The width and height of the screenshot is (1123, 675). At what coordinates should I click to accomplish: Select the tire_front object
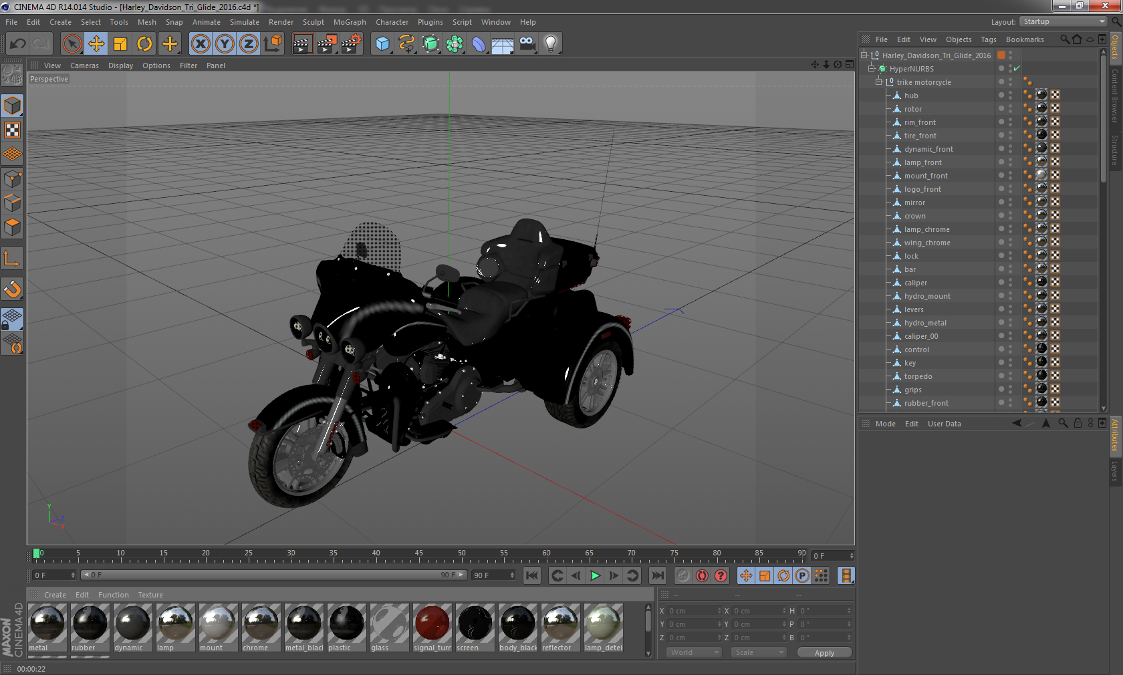tap(920, 136)
